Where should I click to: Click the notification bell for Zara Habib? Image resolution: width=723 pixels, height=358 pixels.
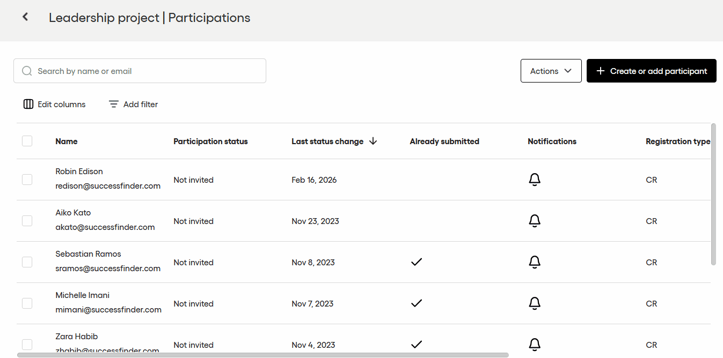[535, 344]
